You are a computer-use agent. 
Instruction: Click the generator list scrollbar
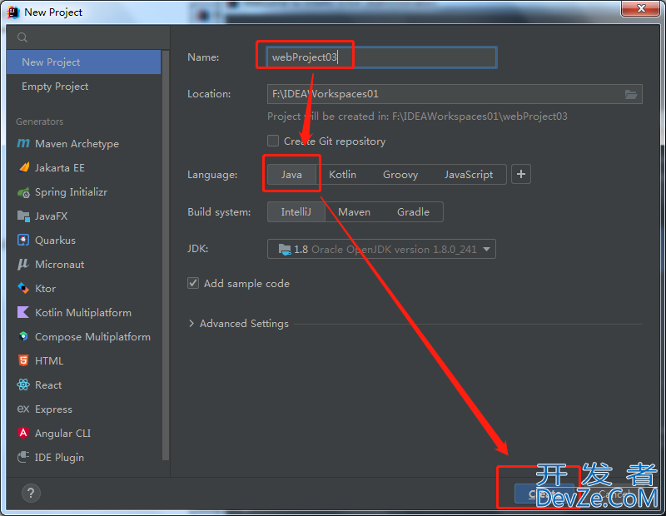pos(166,255)
